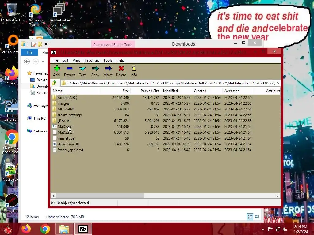Click the Winaero Tweaker desktop shortcut

click(x=36, y=15)
